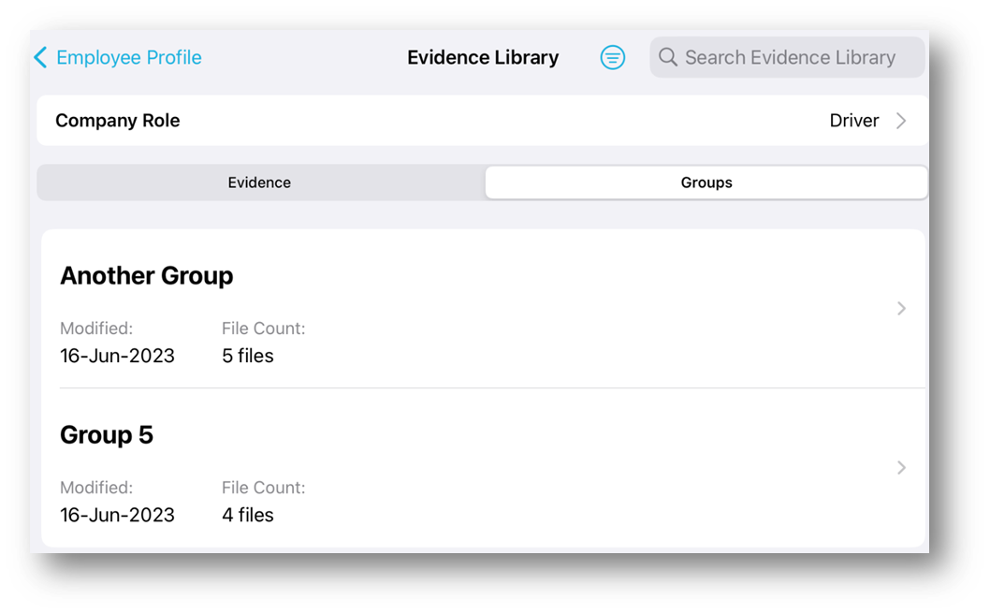Click Another Group's modified date
The width and height of the screenshot is (990, 614).
coord(118,356)
